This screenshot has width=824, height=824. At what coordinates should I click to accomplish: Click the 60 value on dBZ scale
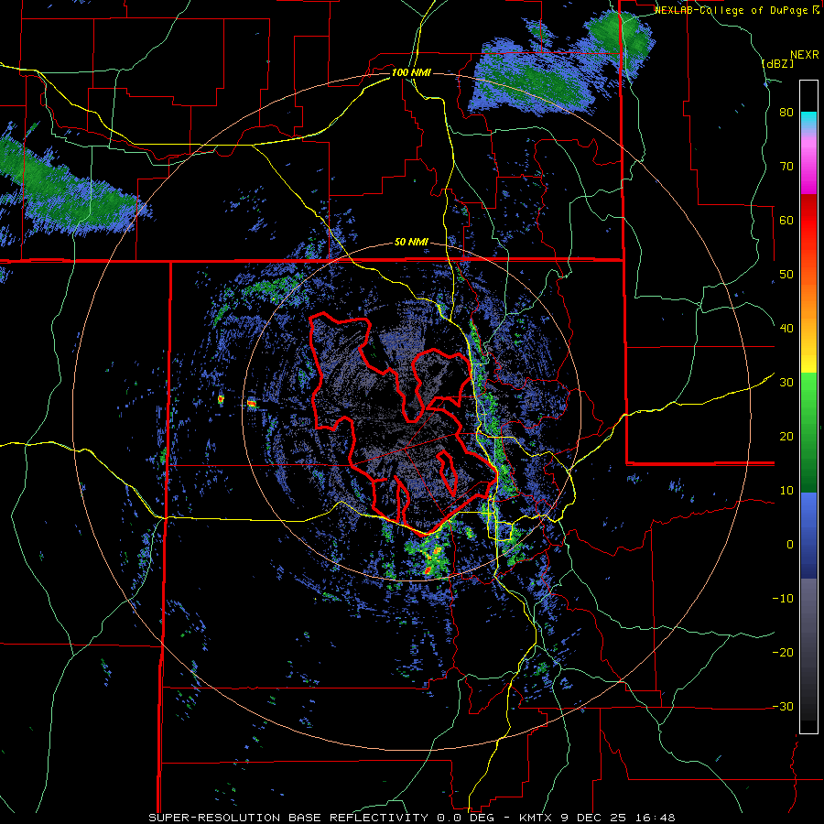tap(786, 220)
